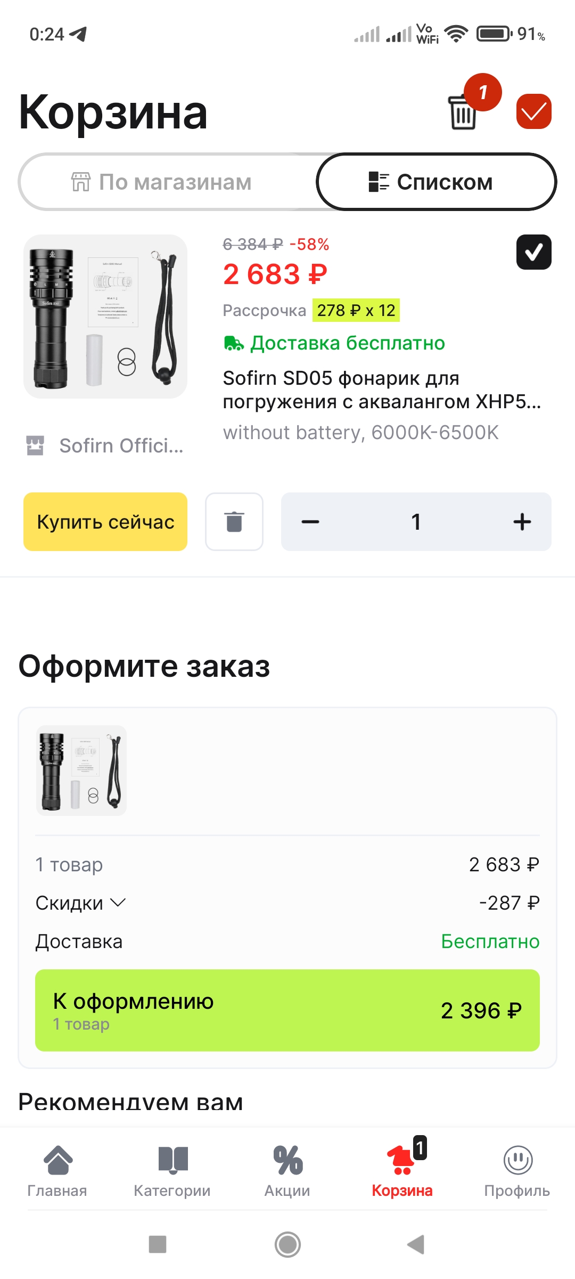This screenshot has height=1279, width=575.
Task: Switch to 'По магазинам' view
Action: click(162, 182)
